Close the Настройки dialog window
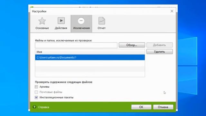 [172, 11]
